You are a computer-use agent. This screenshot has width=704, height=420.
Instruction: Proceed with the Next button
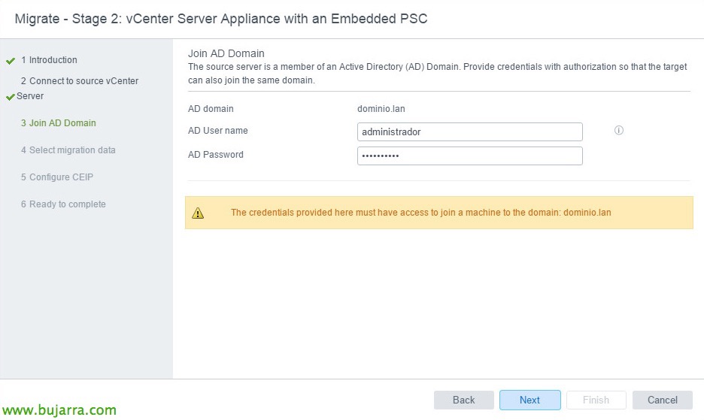point(530,400)
